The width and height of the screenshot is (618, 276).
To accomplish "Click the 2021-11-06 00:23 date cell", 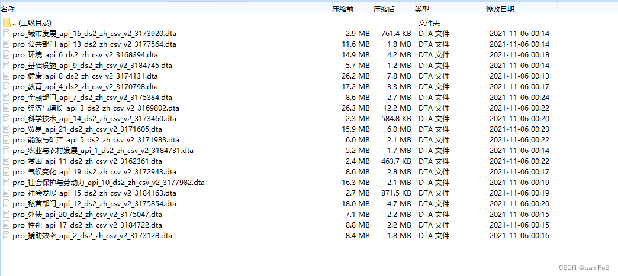I will (x=519, y=129).
